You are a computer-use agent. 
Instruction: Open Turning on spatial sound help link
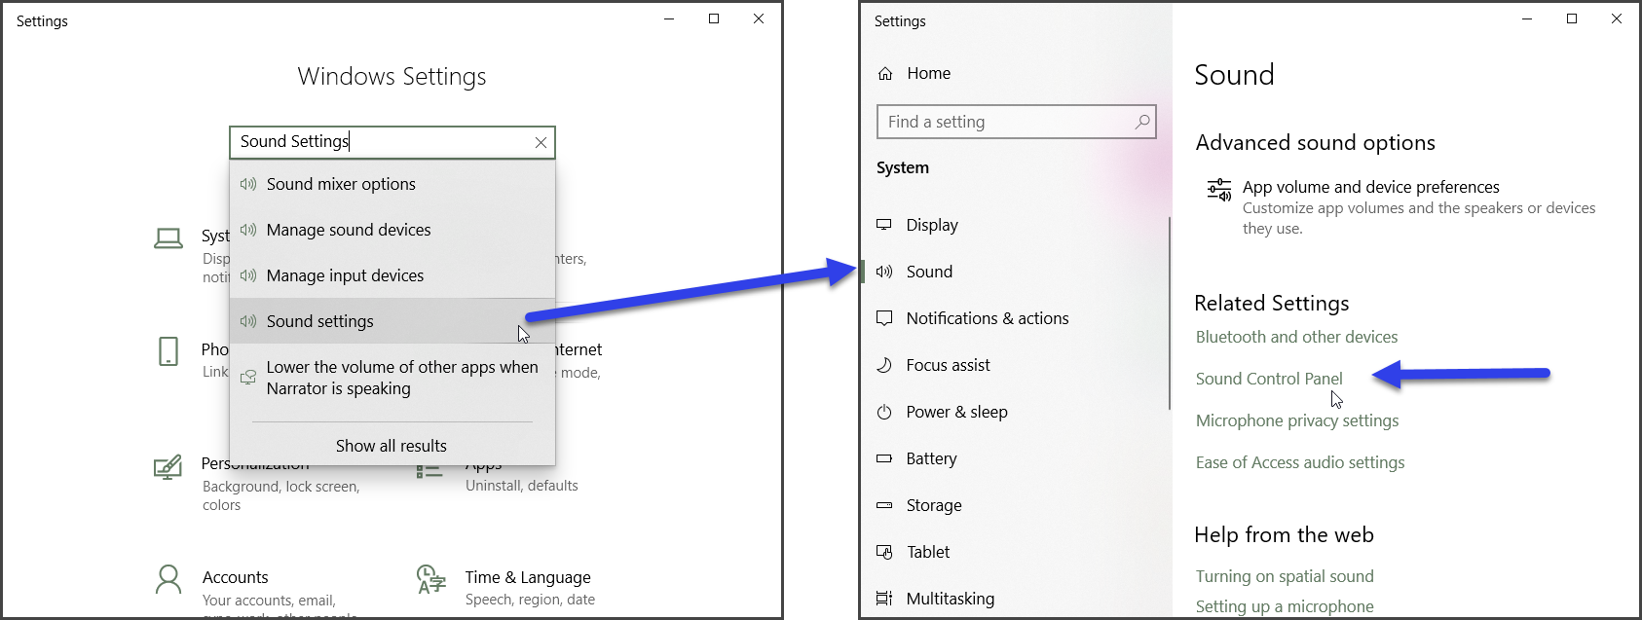point(1285,576)
